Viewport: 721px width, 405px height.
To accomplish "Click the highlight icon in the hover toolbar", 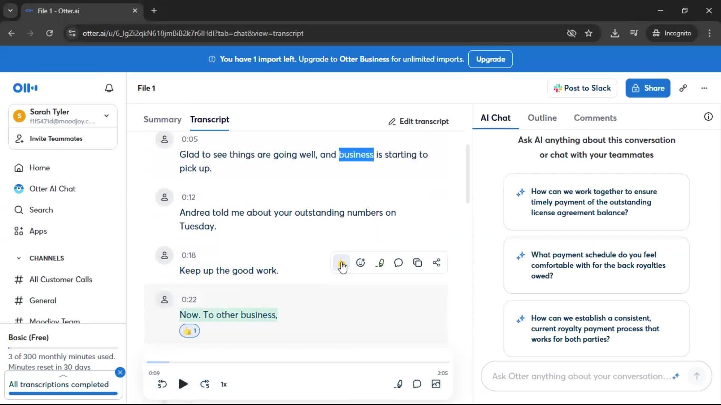I will 380,262.
